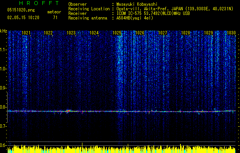Click the 0.7 frequency axis label

tap(3, 126)
